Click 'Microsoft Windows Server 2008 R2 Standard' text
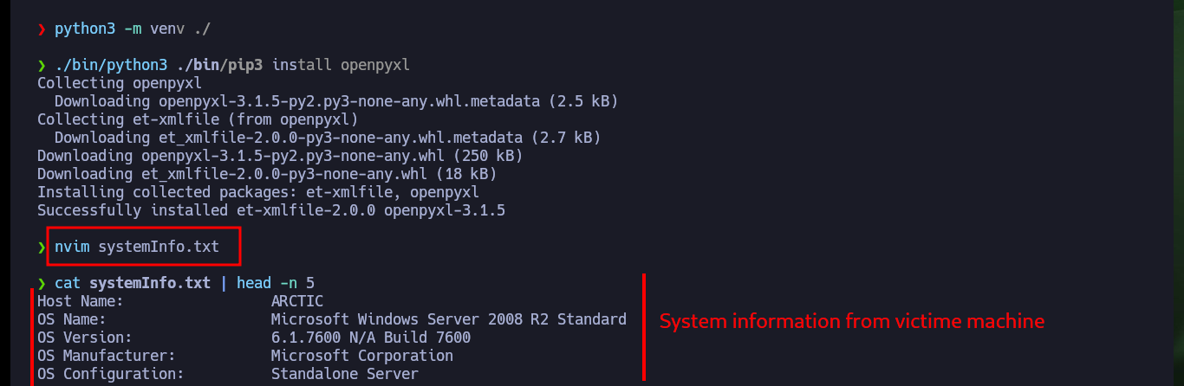The width and height of the screenshot is (1184, 386). (449, 319)
